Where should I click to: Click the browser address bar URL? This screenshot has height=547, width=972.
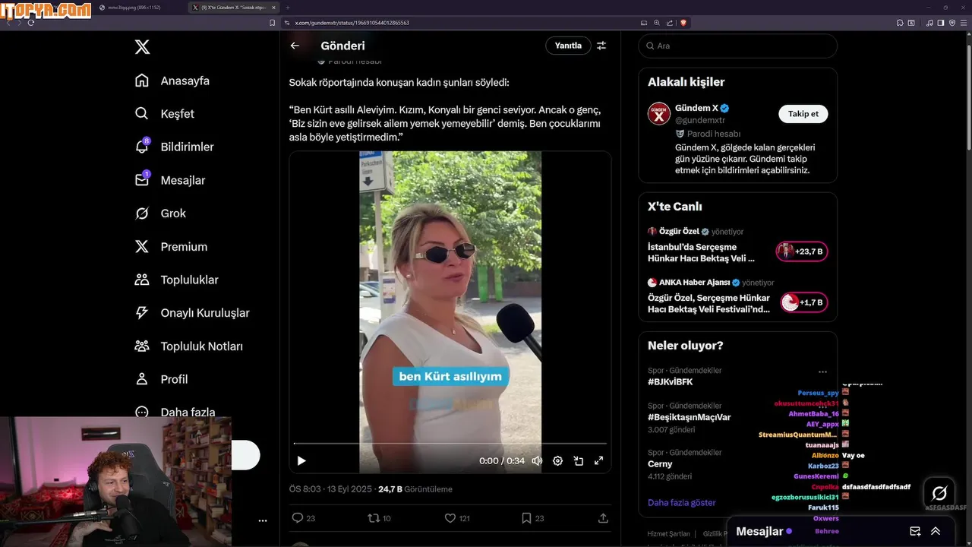[352, 23]
